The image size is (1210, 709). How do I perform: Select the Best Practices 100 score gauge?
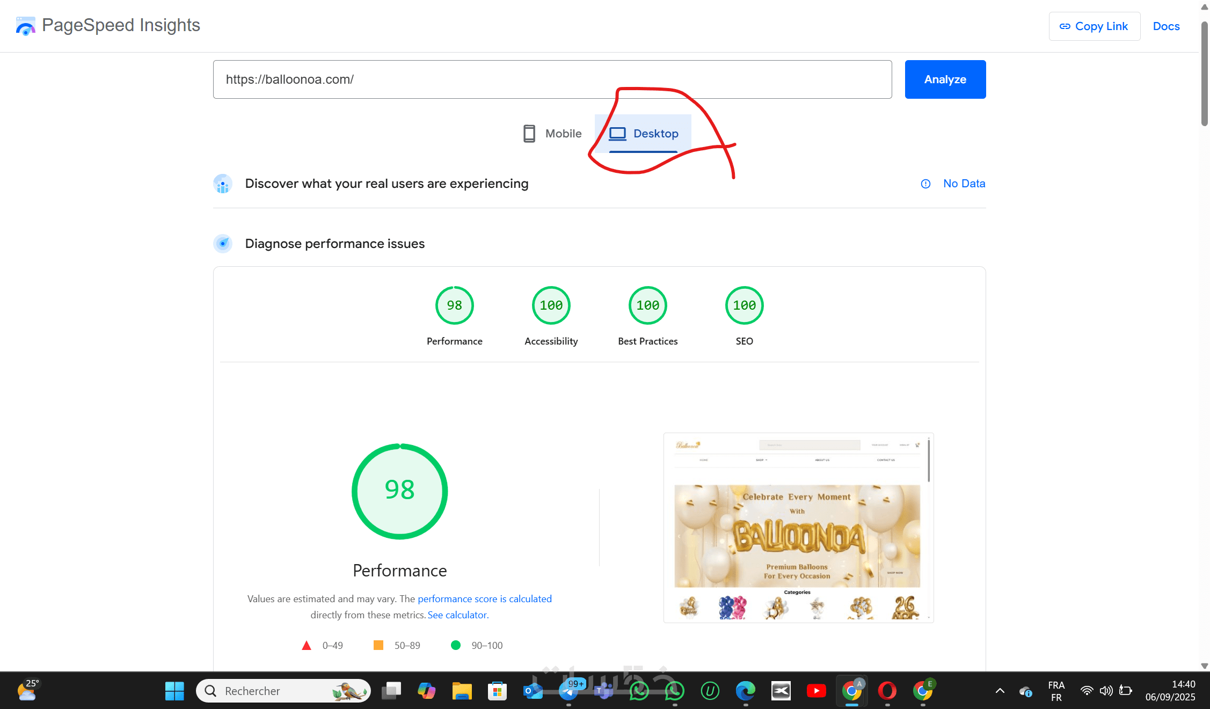coord(647,305)
